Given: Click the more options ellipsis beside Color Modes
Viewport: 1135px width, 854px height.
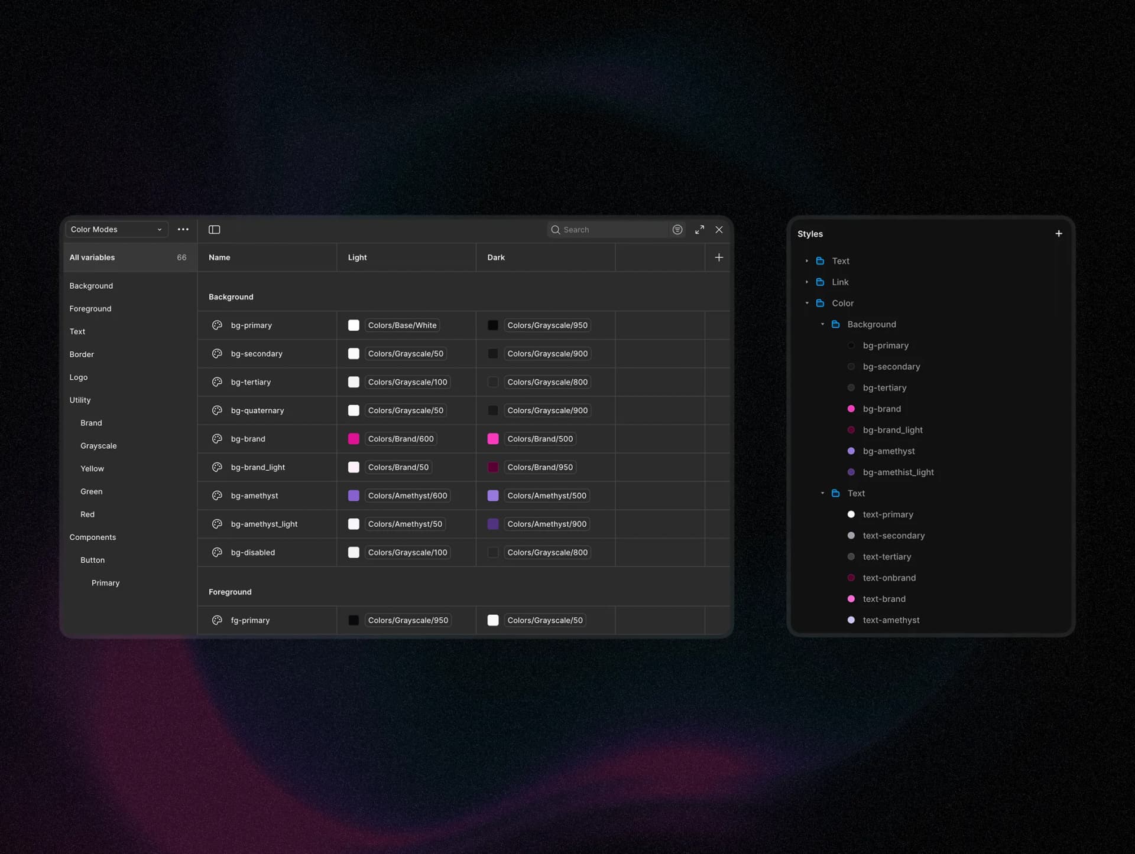Looking at the screenshot, I should pyautogui.click(x=183, y=229).
